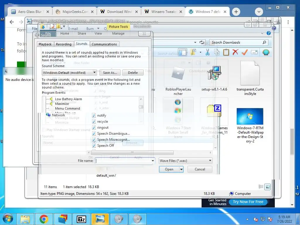This screenshot has width=300, height=225.
Task: Click the red X Delete icon in toolbar
Action: pyautogui.click(x=235, y=52)
